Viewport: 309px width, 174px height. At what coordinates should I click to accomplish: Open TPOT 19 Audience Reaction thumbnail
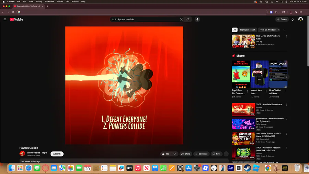[243, 153]
